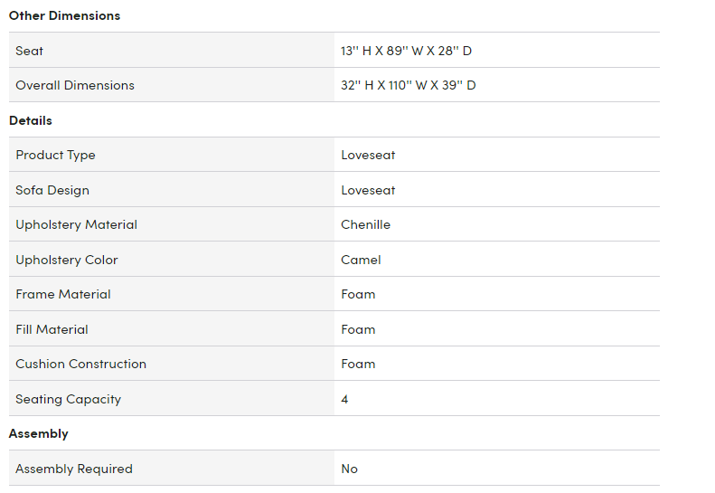Viewport: 715px width, 493px height.
Task: Click the Frame Material label
Action: tap(63, 294)
